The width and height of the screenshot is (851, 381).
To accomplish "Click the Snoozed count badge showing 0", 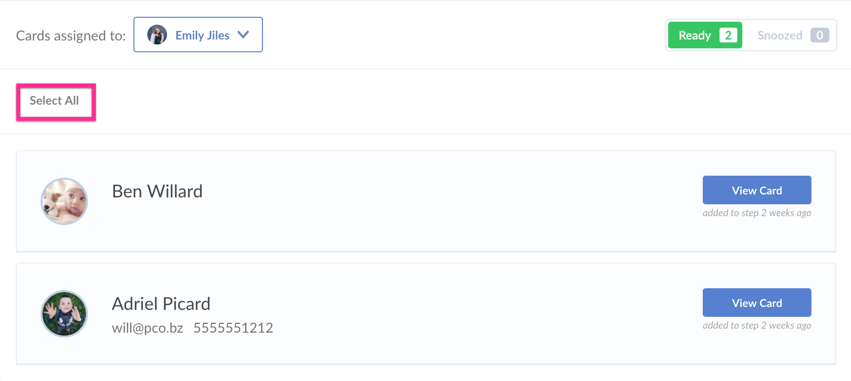I will 819,36.
